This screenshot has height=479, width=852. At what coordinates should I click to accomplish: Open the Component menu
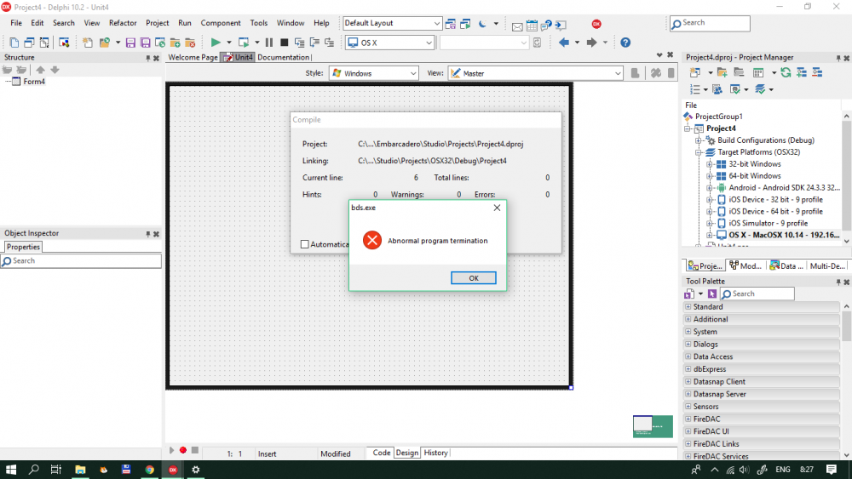221,23
